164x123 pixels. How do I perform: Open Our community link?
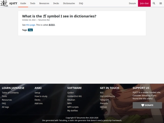pyautogui.click(x=108, y=96)
